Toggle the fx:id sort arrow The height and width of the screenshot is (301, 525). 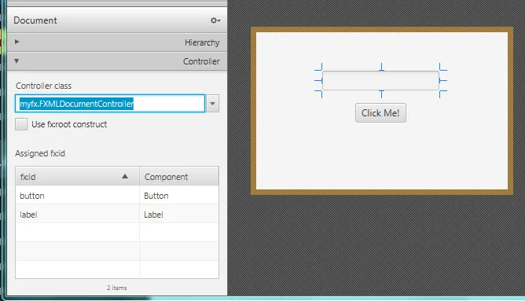point(125,176)
